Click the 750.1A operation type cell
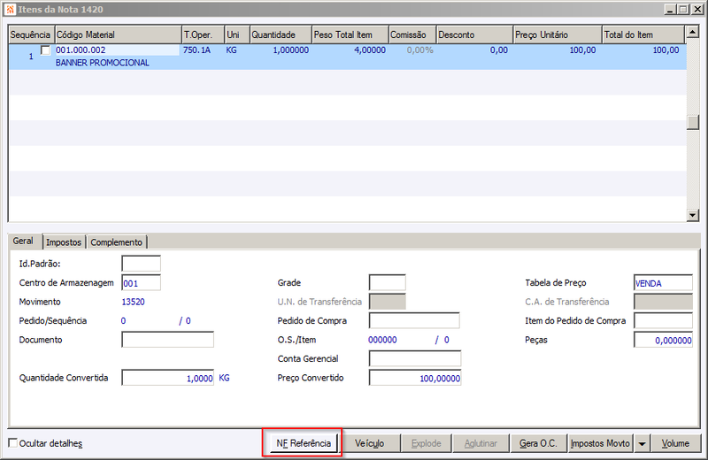This screenshot has height=460, width=708. coord(196,50)
